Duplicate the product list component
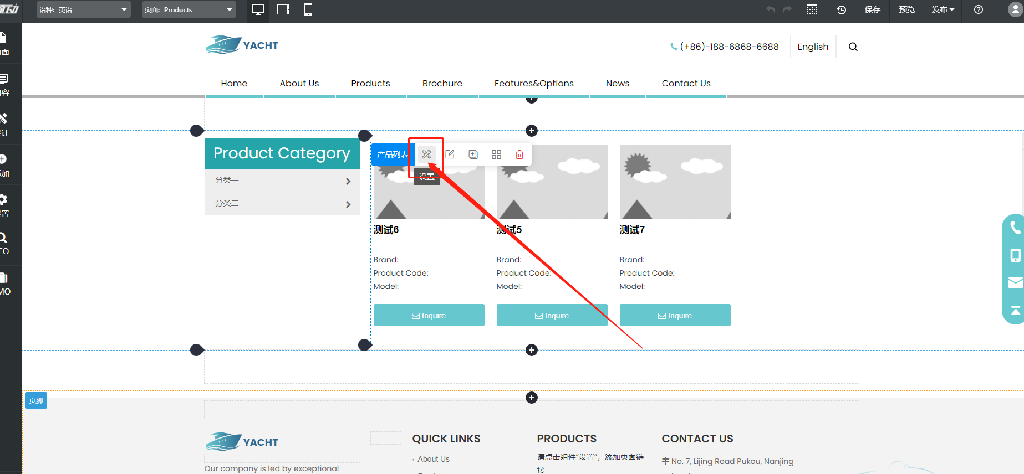Viewport: 1024px width, 474px height. click(x=473, y=154)
